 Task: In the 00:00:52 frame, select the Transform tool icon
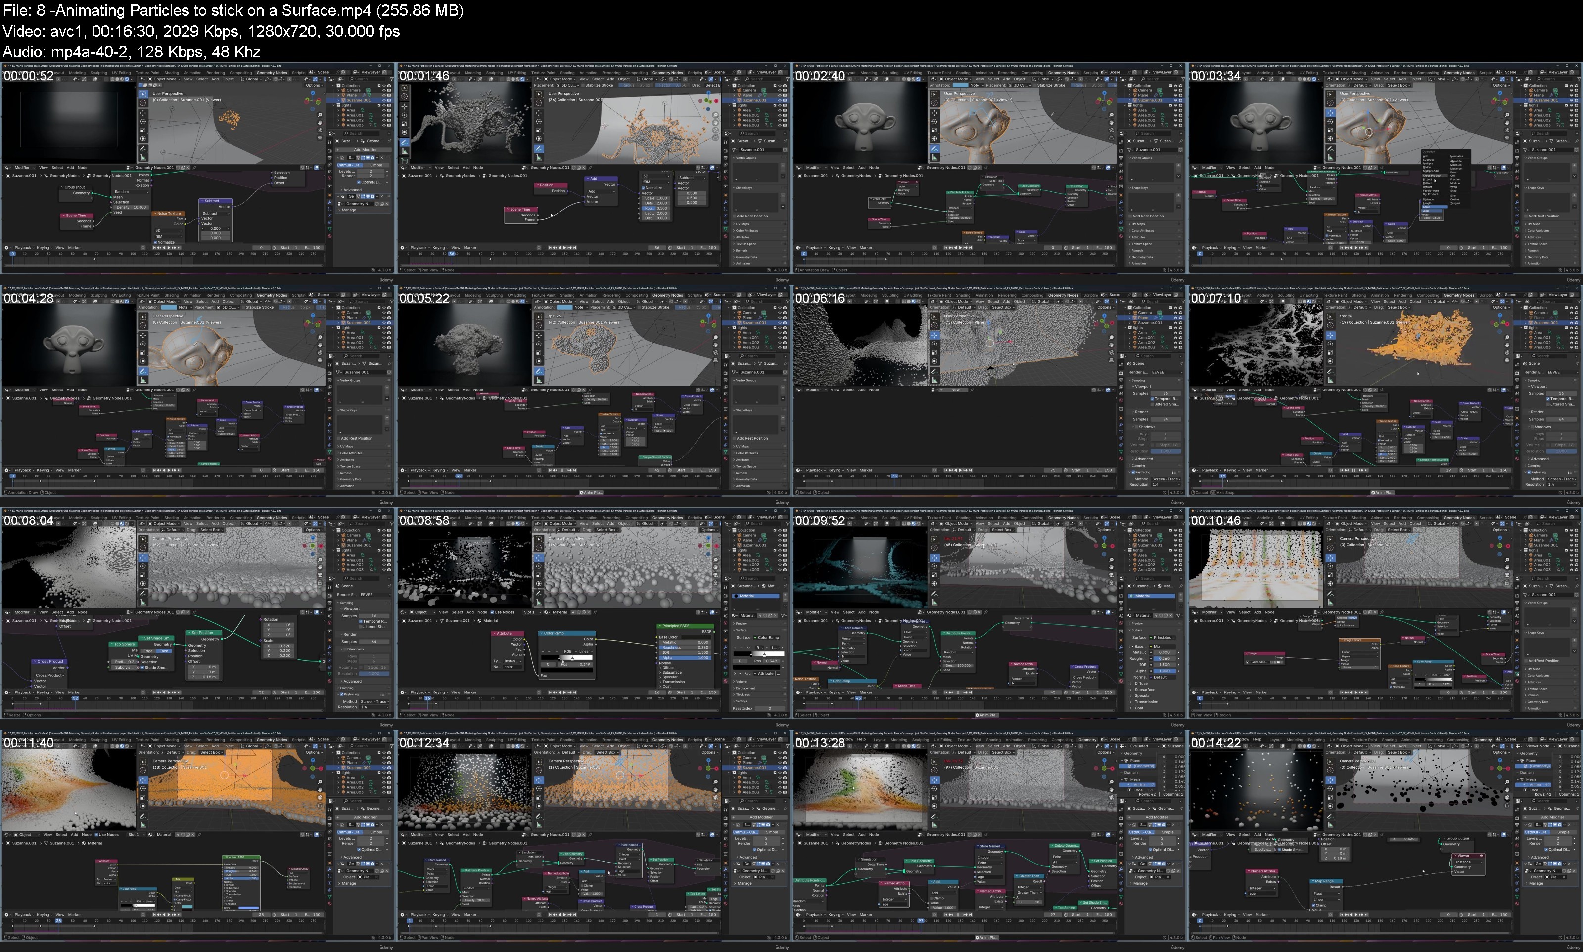click(143, 139)
